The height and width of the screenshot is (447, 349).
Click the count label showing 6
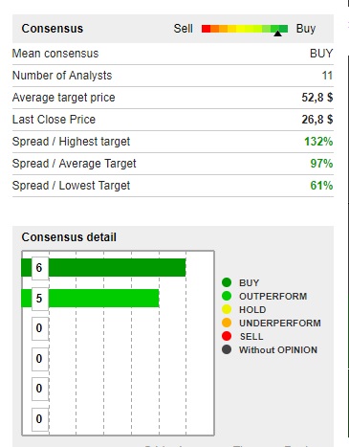[40, 268]
